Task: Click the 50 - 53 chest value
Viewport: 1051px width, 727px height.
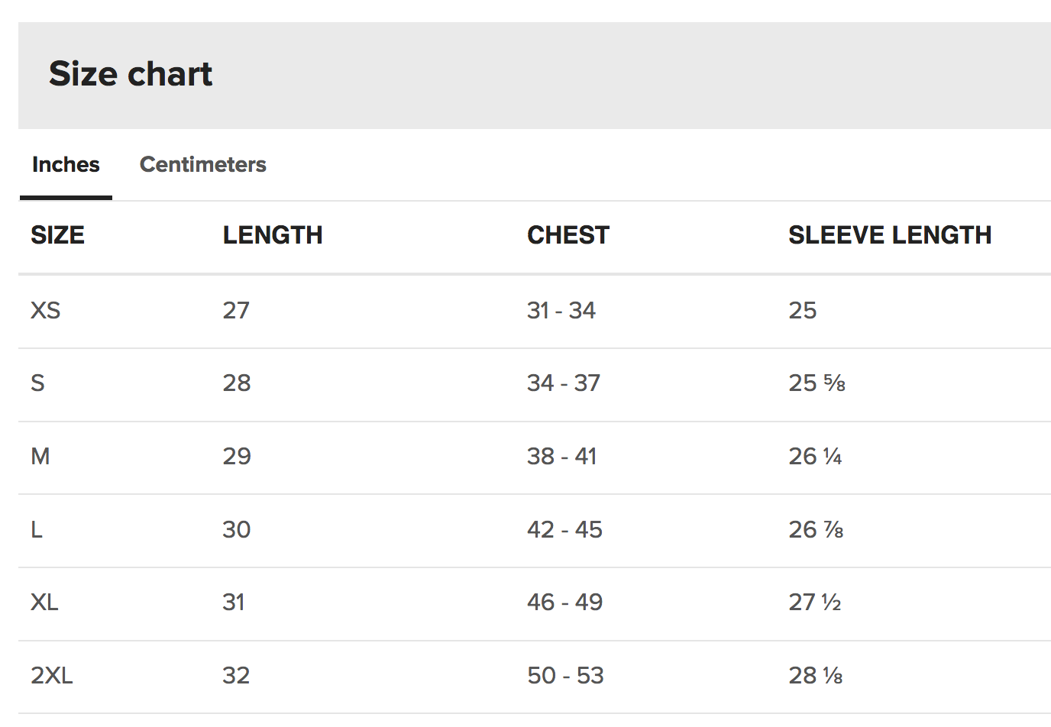Action: coord(565,675)
